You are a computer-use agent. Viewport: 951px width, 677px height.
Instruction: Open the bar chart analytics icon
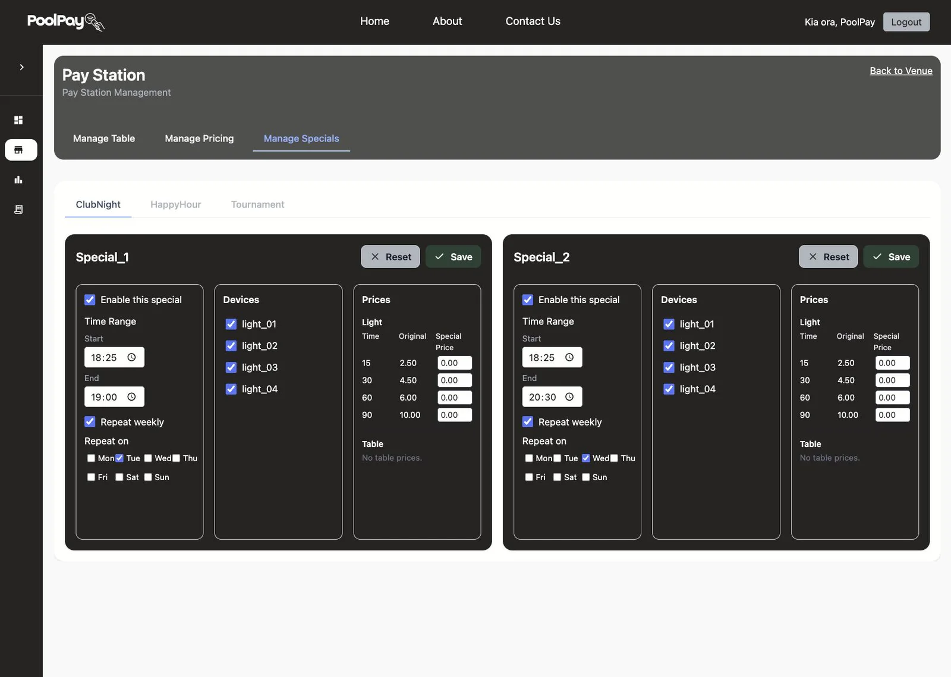pyautogui.click(x=18, y=180)
